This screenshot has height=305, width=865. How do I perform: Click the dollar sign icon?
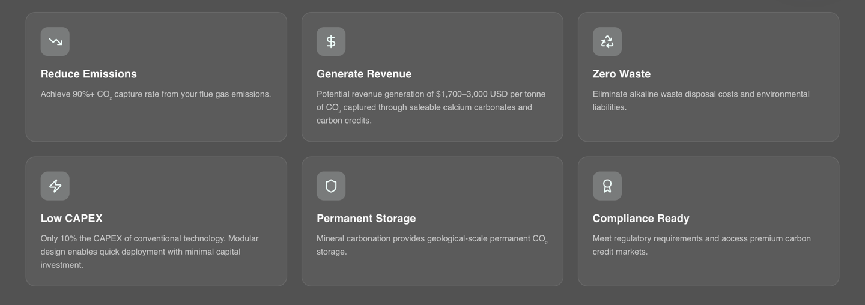coord(331,41)
